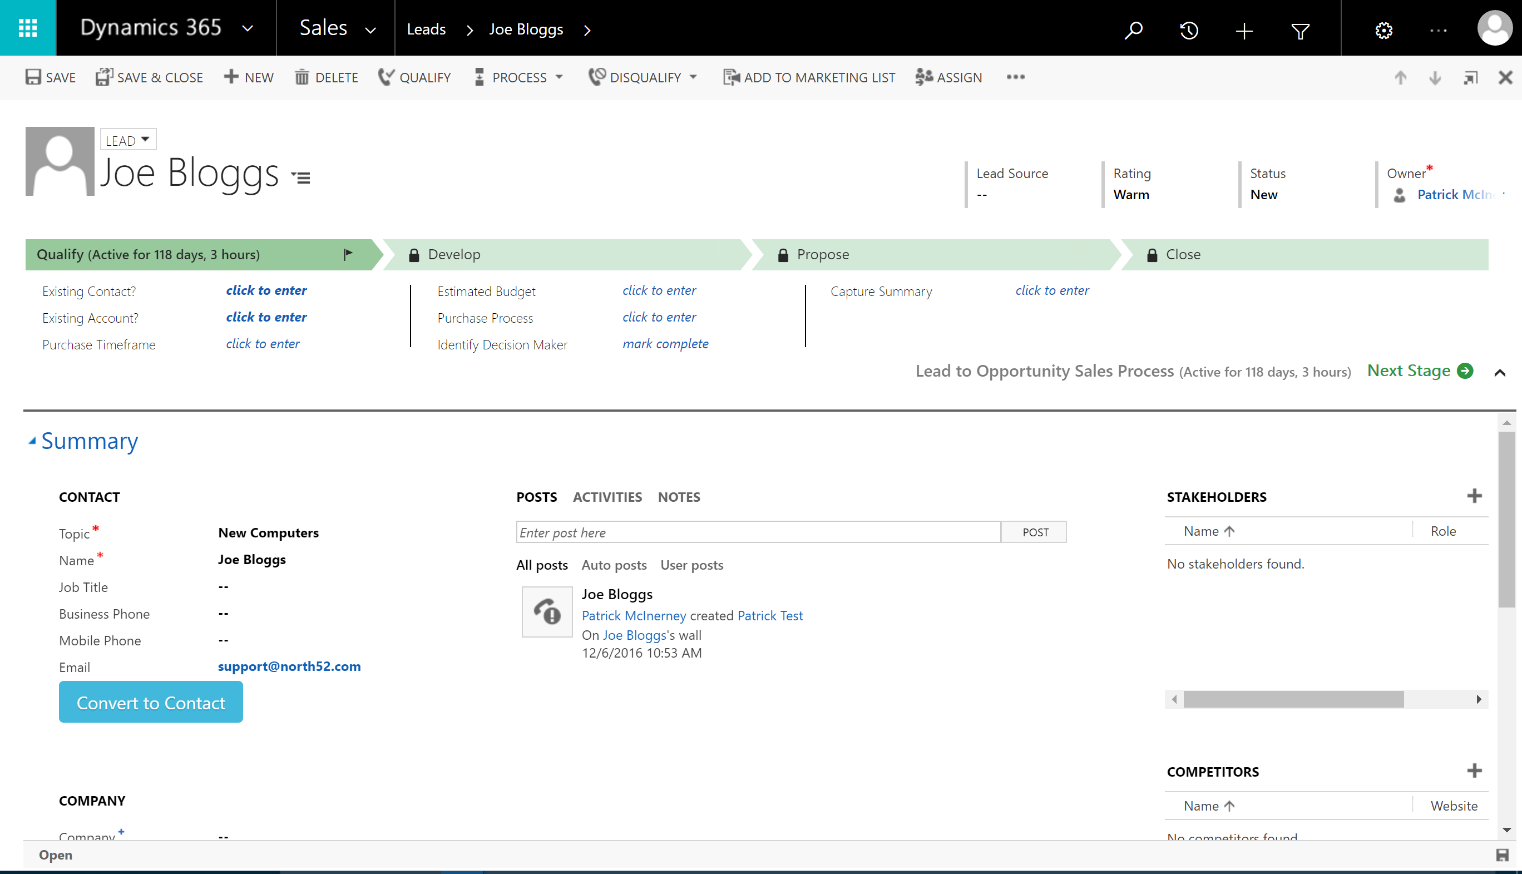Open the Disqualify dropdown menu
This screenshot has height=874, width=1522.
644,77
